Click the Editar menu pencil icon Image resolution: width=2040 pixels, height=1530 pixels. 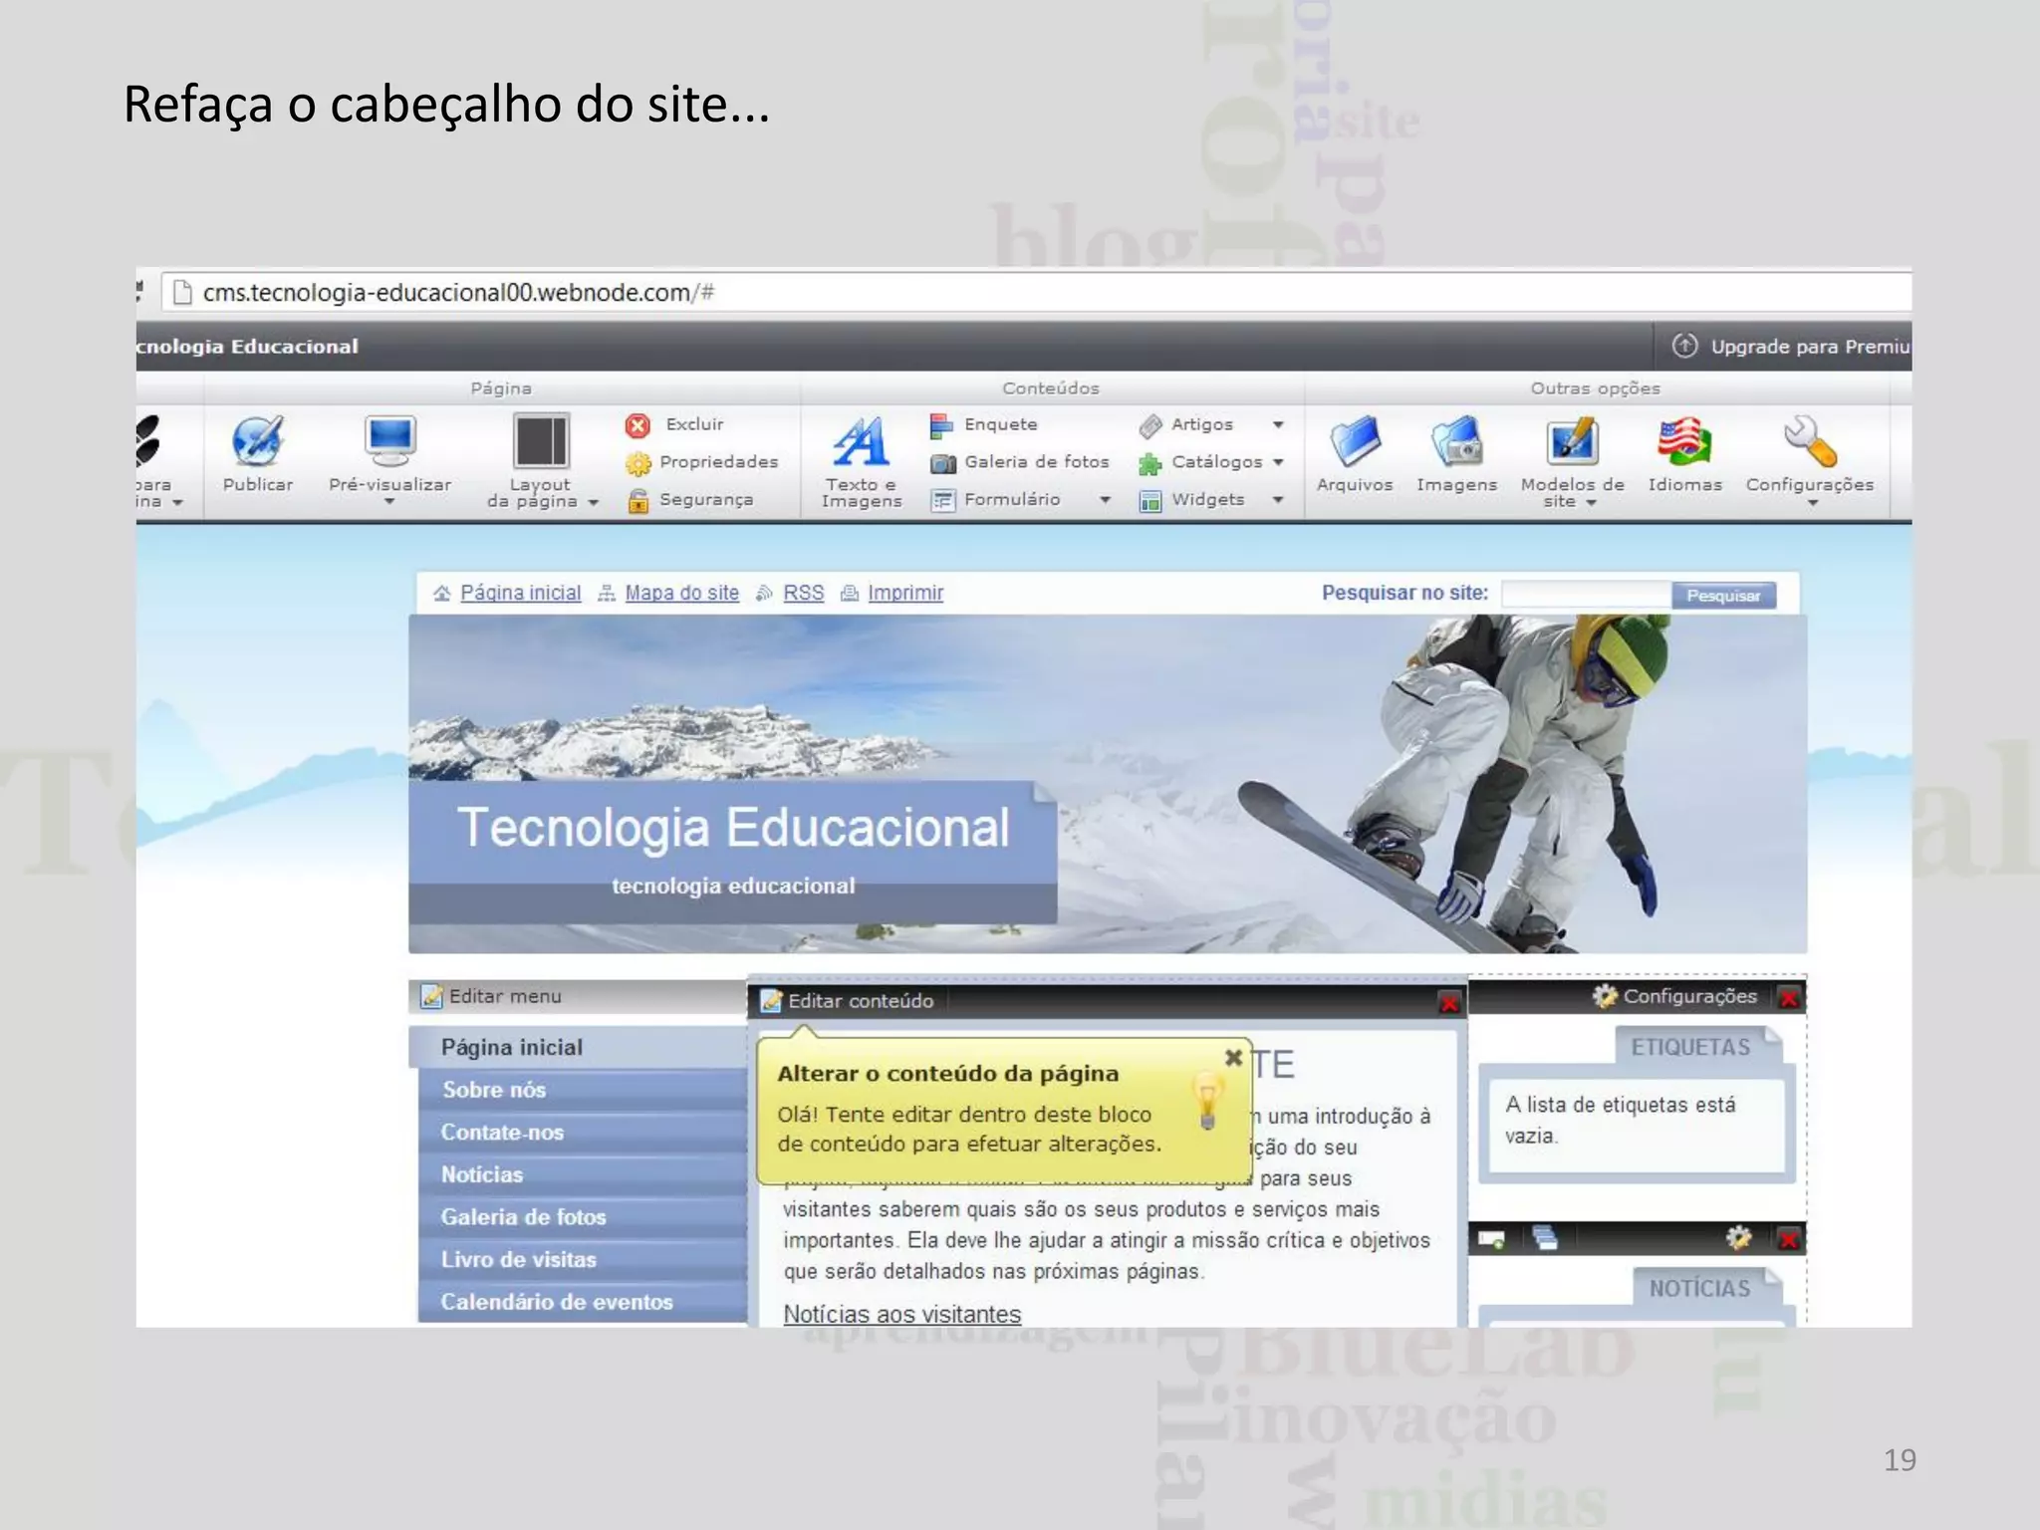431,996
